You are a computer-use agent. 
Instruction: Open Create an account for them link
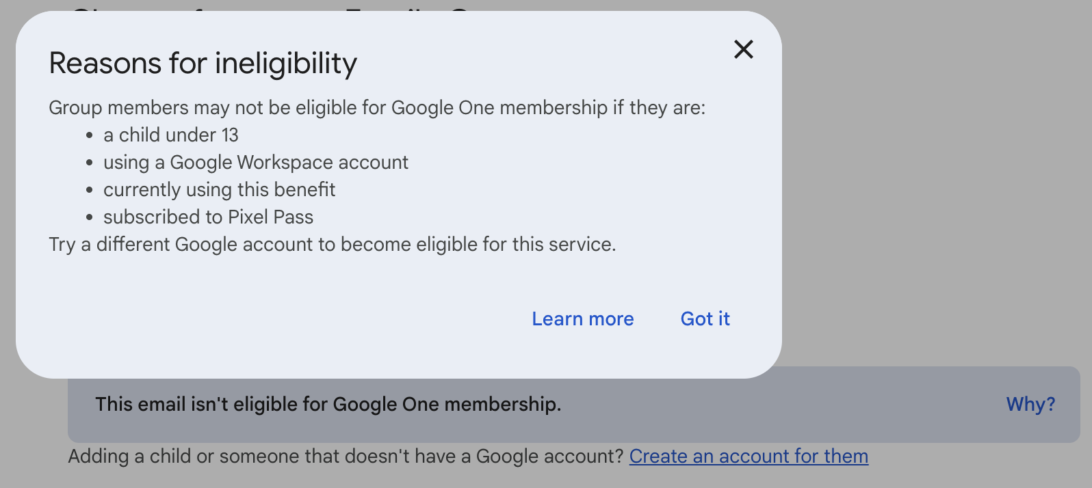(749, 456)
